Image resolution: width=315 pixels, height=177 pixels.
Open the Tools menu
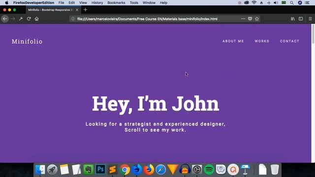134,2
